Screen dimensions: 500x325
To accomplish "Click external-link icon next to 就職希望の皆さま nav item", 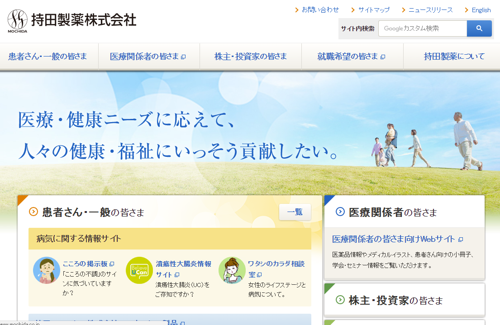I will pyautogui.click(x=383, y=57).
